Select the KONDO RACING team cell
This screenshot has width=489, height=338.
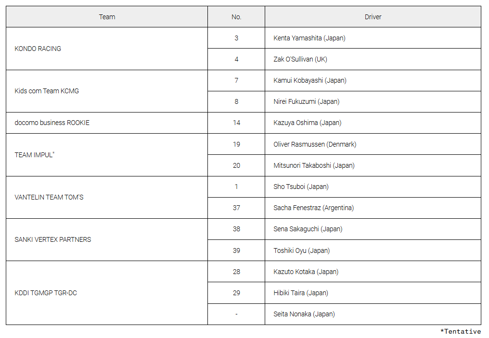coord(107,49)
